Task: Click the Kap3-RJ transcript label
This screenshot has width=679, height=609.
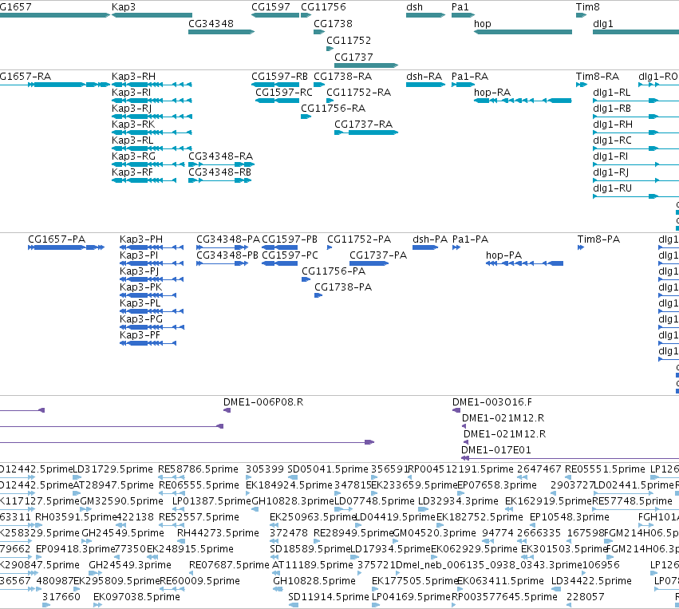Action: tap(132, 109)
